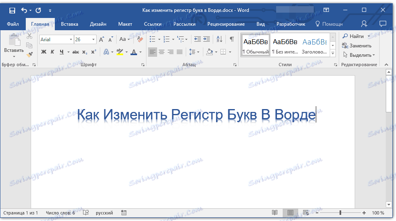
Task: Open the Aa change case dropdown
Action: pos(124,39)
